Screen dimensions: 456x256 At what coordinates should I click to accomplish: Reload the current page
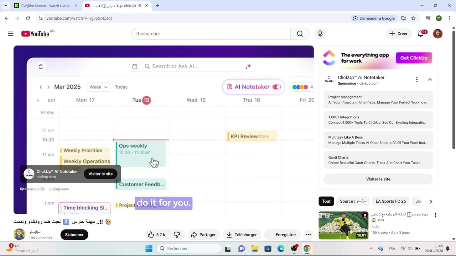pyautogui.click(x=28, y=18)
